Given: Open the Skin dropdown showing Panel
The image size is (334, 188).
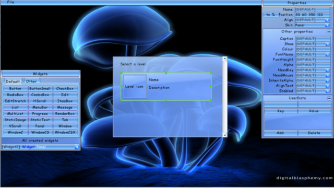Looking at the screenshot, I should coord(313,25).
